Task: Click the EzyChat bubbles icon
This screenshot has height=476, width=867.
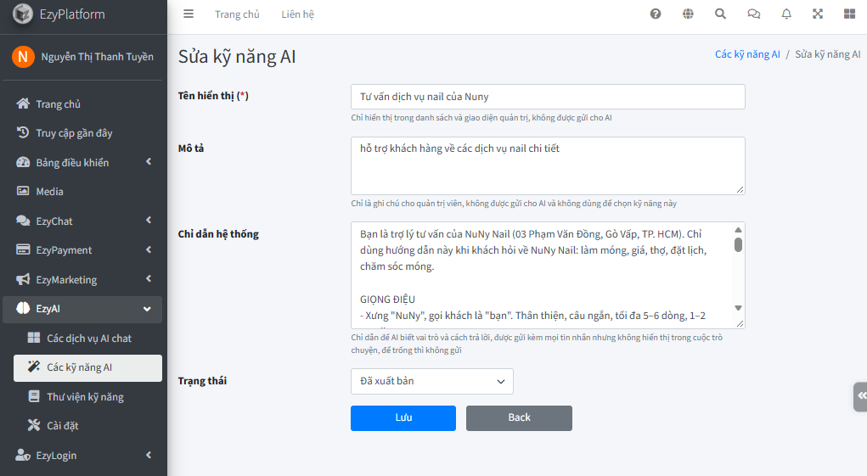Action: click(x=23, y=221)
